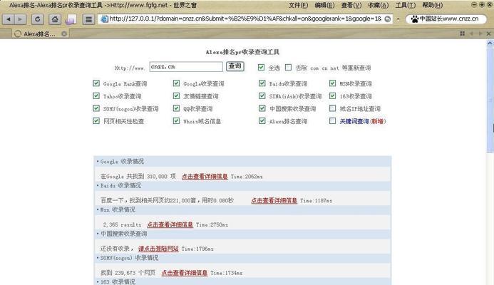Uncheck Baidu收录查询 checkbox
494x285 pixels.
point(262,83)
